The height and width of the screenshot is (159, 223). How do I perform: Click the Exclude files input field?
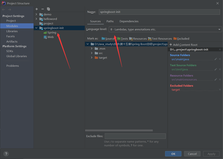(135, 136)
